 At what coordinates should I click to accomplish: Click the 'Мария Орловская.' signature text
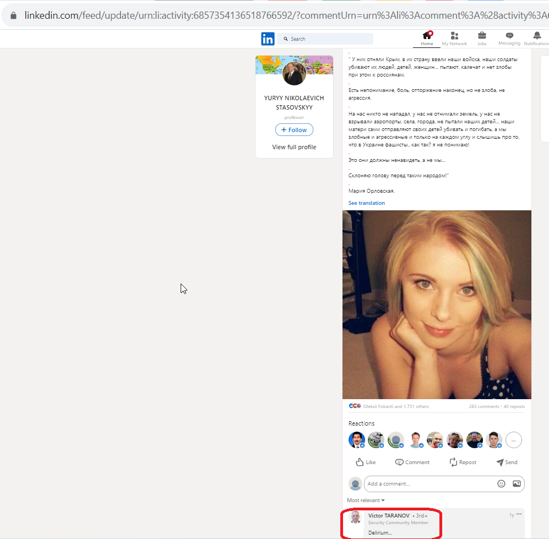(372, 190)
